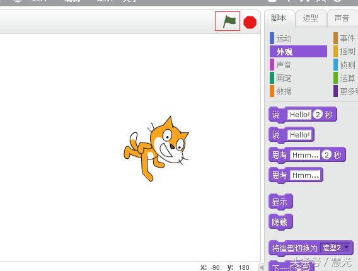This screenshot has width=358, height=271.
Task: Stop the project with red stop button
Action: coord(250,22)
